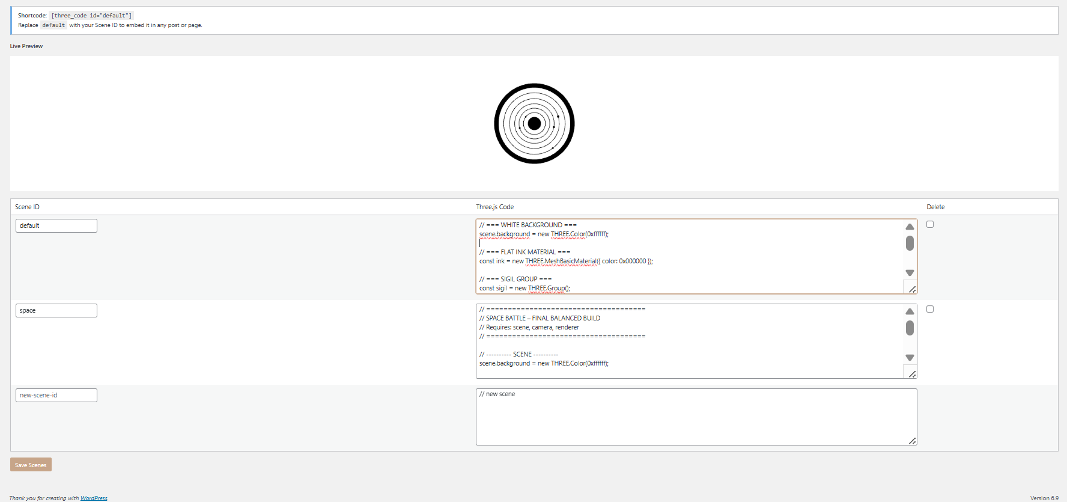
Task: Click the new-scene-id input field
Action: pyautogui.click(x=56, y=395)
